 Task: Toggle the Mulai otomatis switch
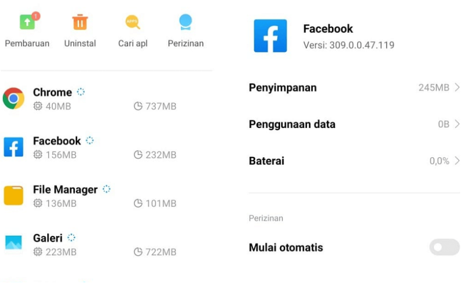coord(444,247)
